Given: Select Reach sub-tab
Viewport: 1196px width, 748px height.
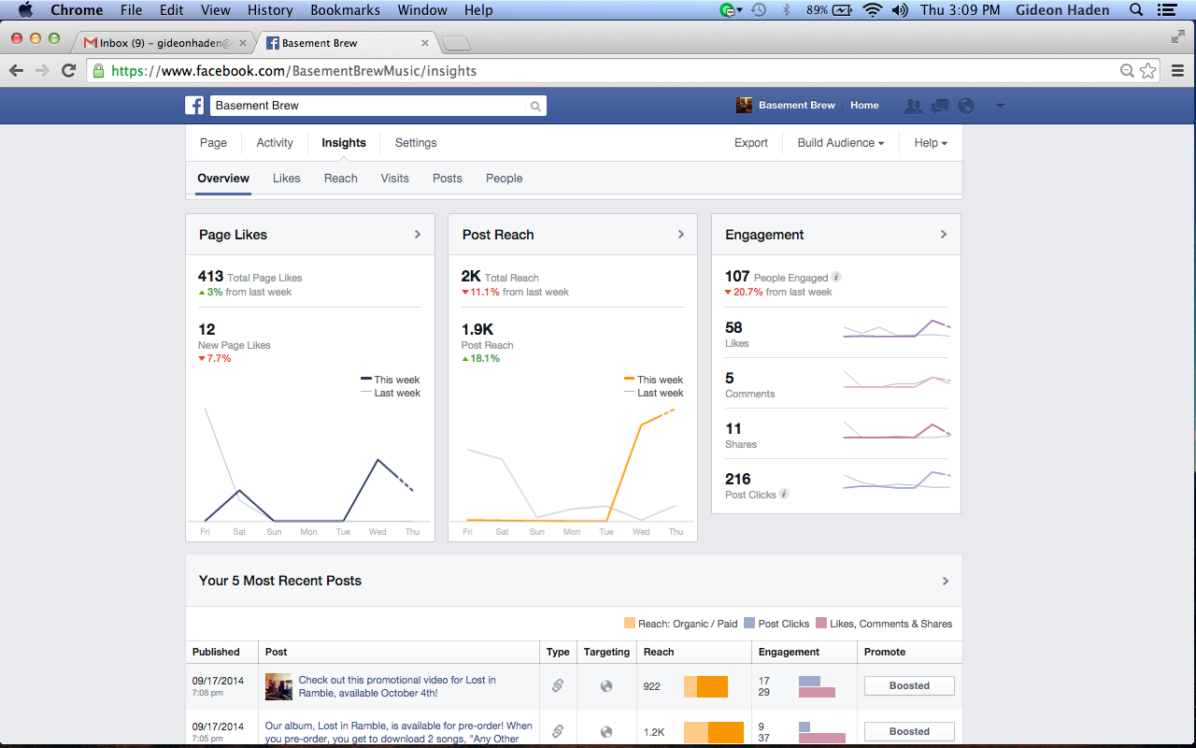Looking at the screenshot, I should pos(341,179).
